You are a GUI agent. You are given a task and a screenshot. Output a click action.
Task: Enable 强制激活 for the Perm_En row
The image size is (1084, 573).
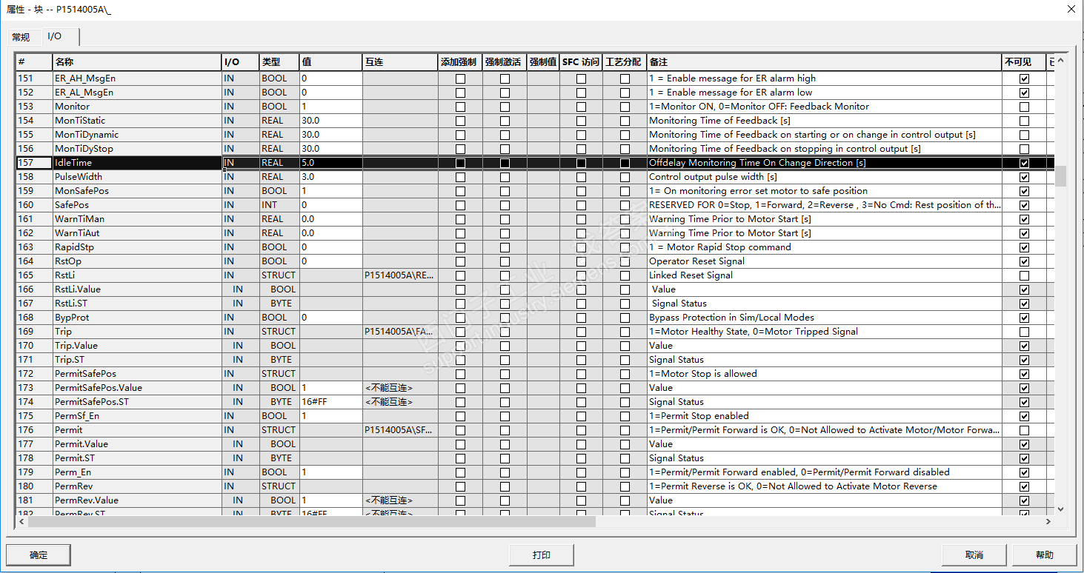pos(505,472)
